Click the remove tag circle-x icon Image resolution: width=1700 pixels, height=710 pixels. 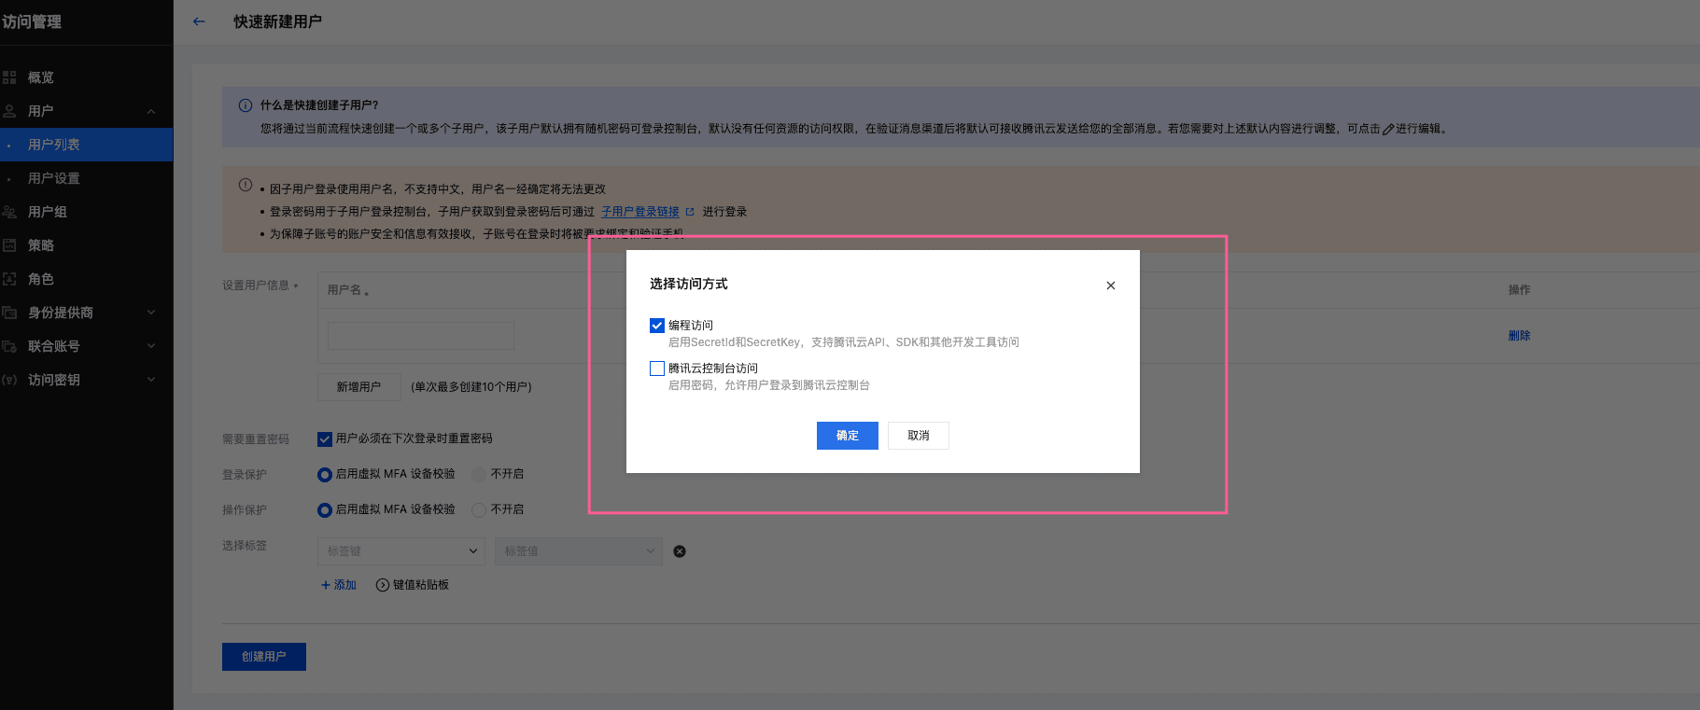(680, 551)
